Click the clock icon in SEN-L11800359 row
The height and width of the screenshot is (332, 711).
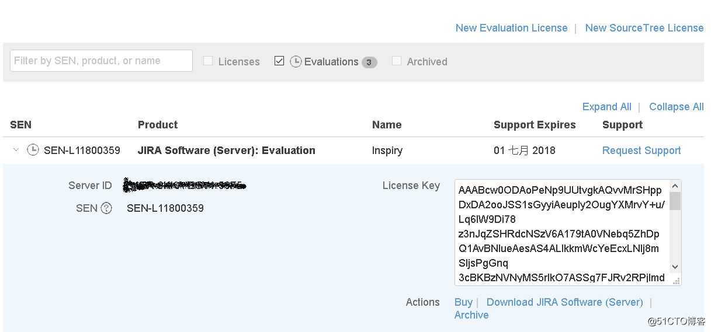coord(33,150)
